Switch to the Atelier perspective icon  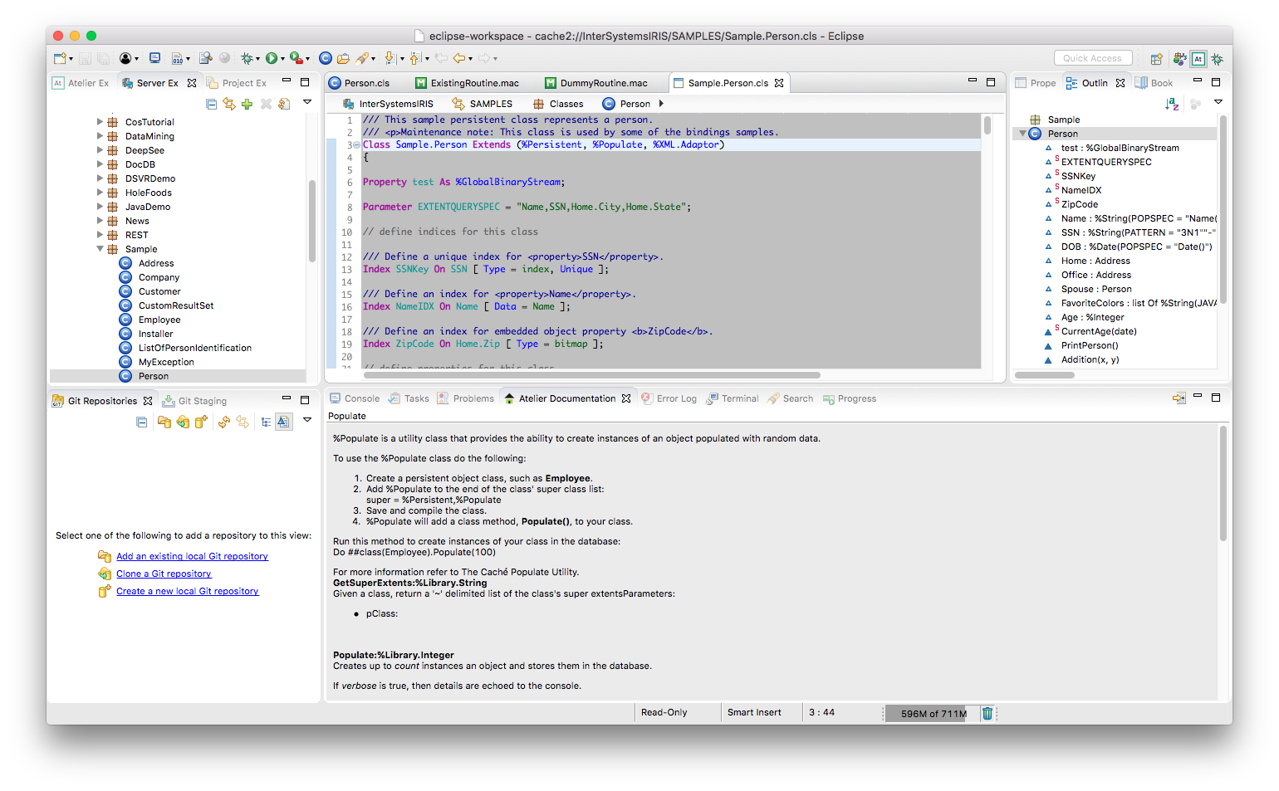[x=1198, y=59]
